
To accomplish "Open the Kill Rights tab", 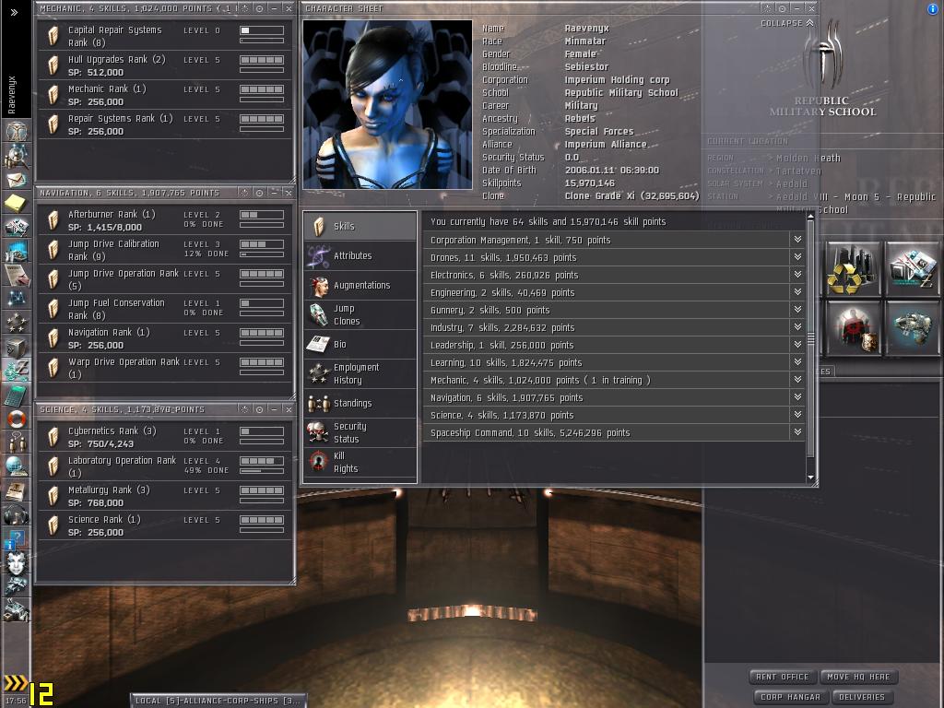I will click(360, 463).
